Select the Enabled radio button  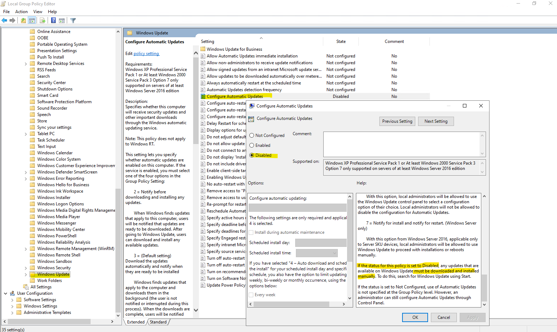tap(252, 145)
